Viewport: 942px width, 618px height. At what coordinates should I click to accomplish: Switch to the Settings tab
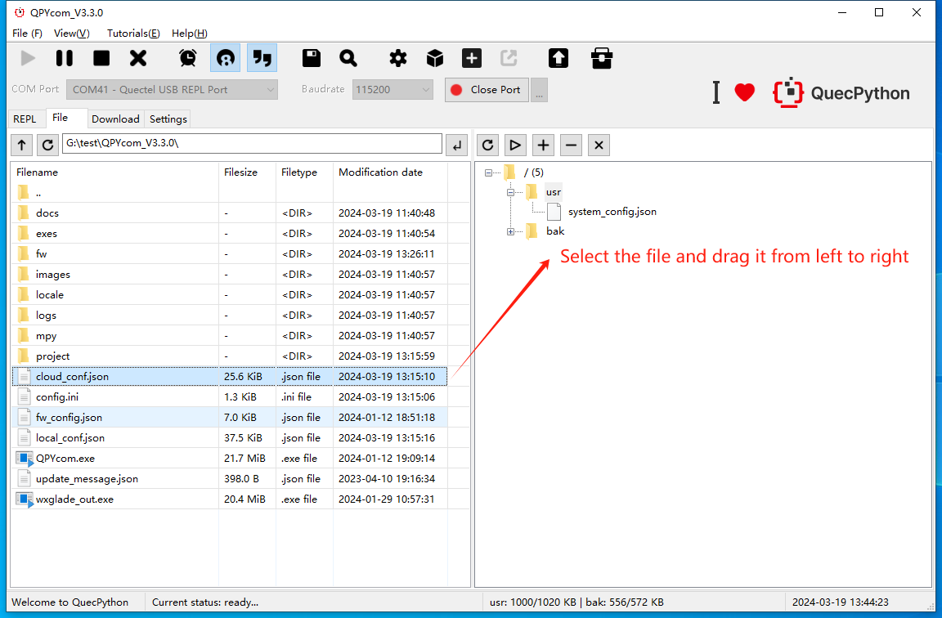[168, 119]
